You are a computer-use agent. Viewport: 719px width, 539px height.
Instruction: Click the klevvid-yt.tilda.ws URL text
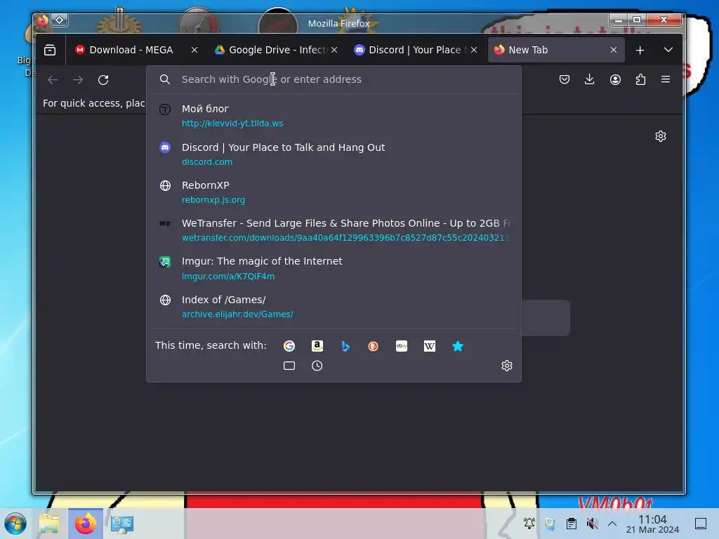pos(232,124)
